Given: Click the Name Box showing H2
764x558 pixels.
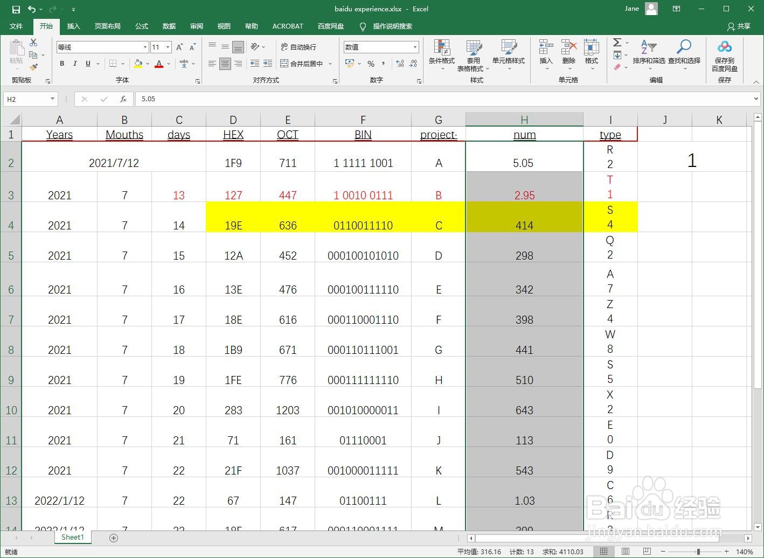Looking at the screenshot, I should pos(26,99).
